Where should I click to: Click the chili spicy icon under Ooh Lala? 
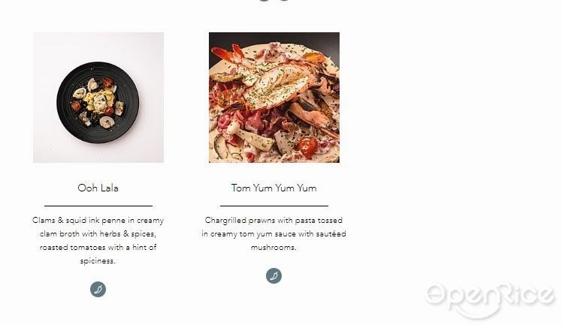coord(98,289)
